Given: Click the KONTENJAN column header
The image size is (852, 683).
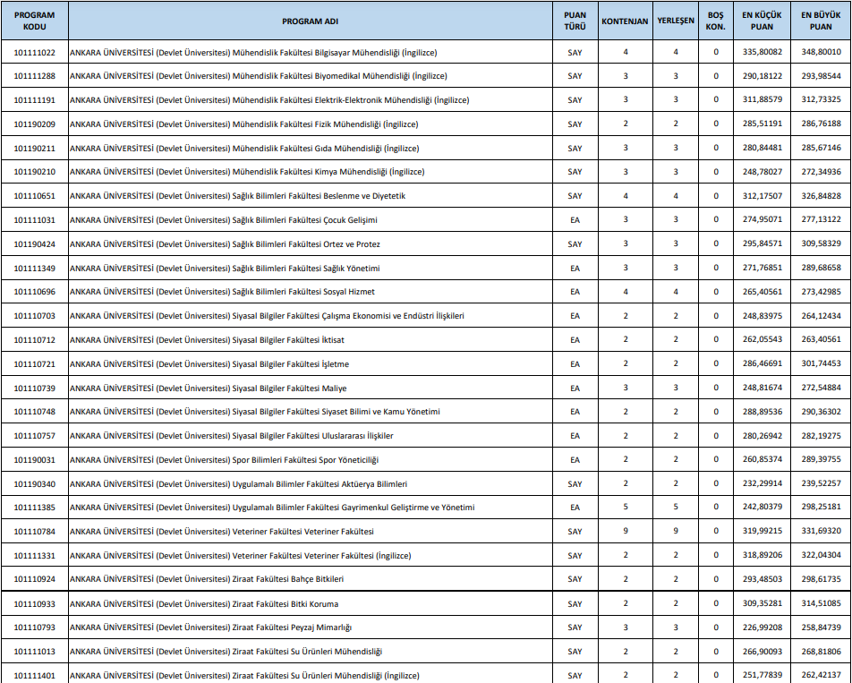Looking at the screenshot, I should [x=625, y=21].
